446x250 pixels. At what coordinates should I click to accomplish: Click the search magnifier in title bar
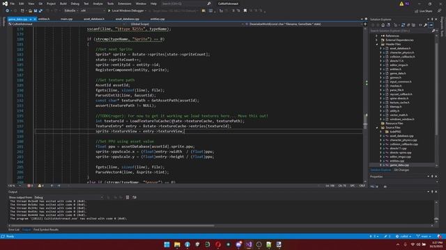click(209, 3)
